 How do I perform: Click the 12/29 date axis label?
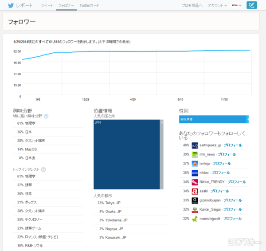(x=86, y=99)
